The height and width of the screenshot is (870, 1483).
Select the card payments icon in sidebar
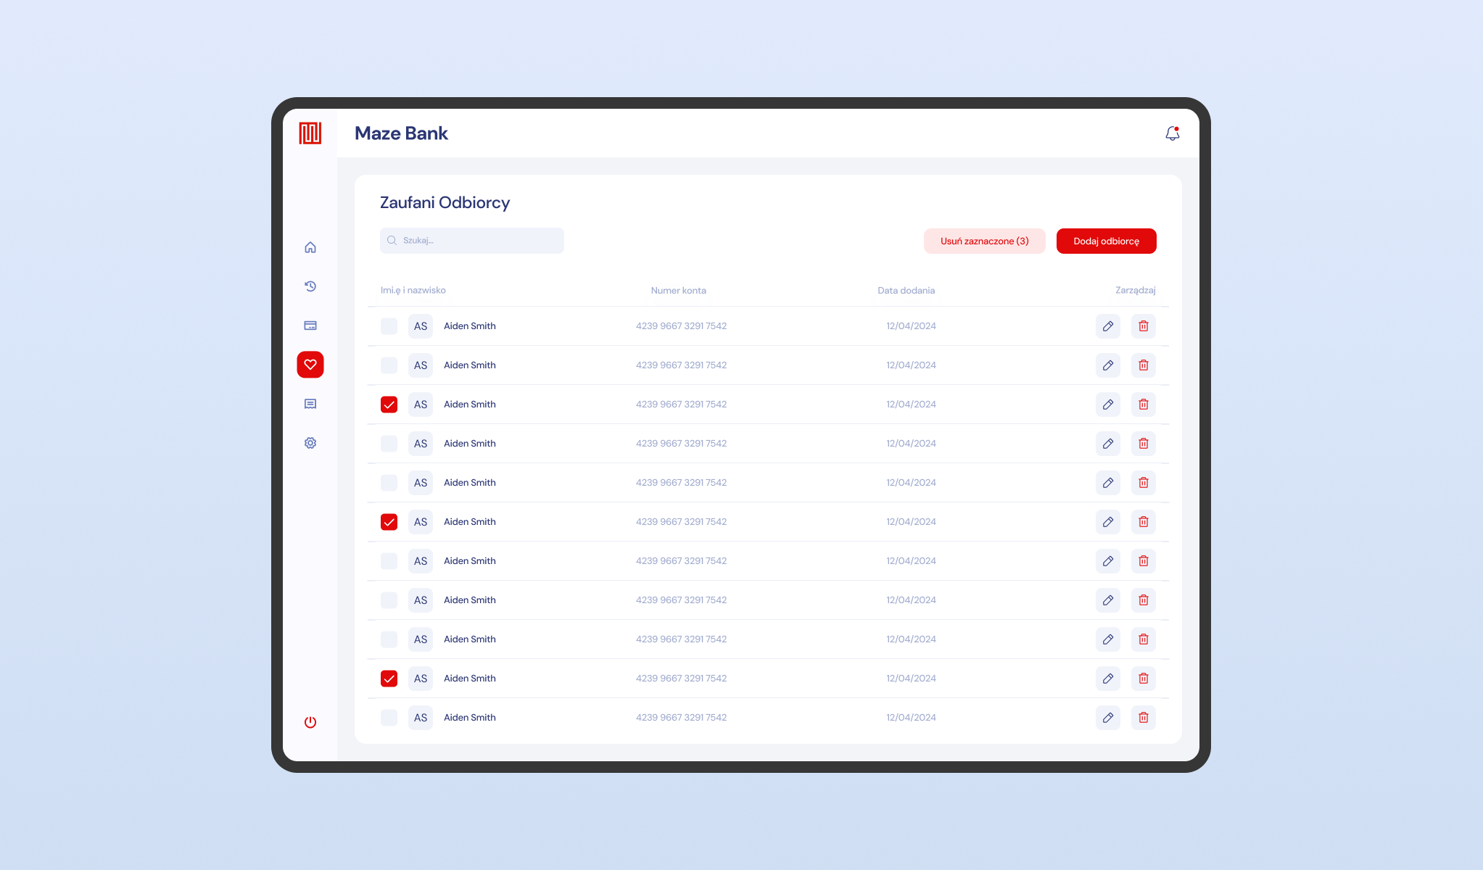point(310,325)
